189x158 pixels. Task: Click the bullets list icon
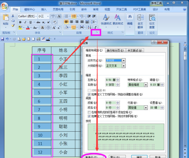66,16
